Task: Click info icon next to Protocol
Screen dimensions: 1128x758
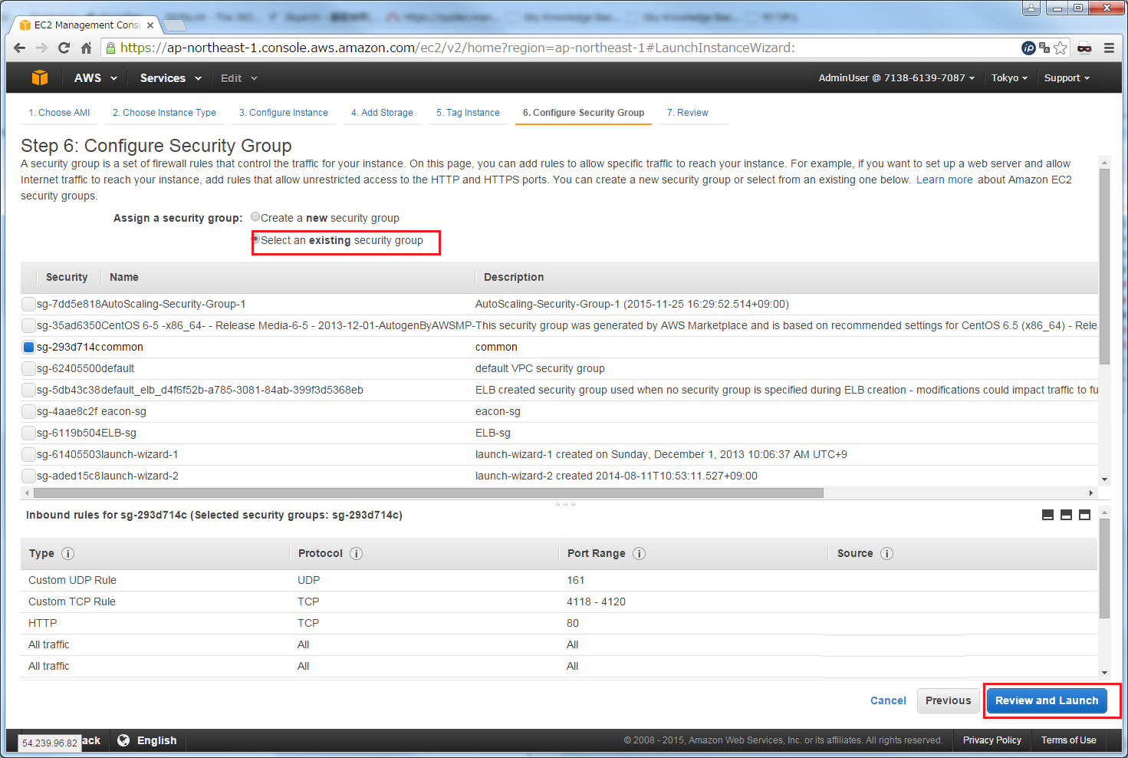Action: (357, 553)
